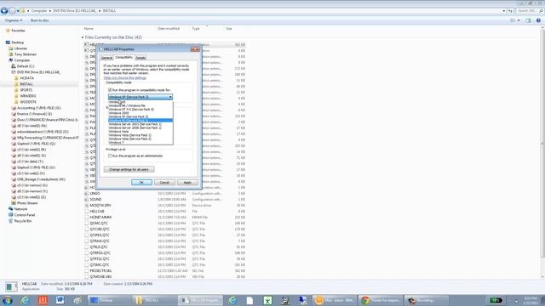Click the Windows Start orb
The height and width of the screenshot is (306, 545).
pyautogui.click(x=7, y=300)
